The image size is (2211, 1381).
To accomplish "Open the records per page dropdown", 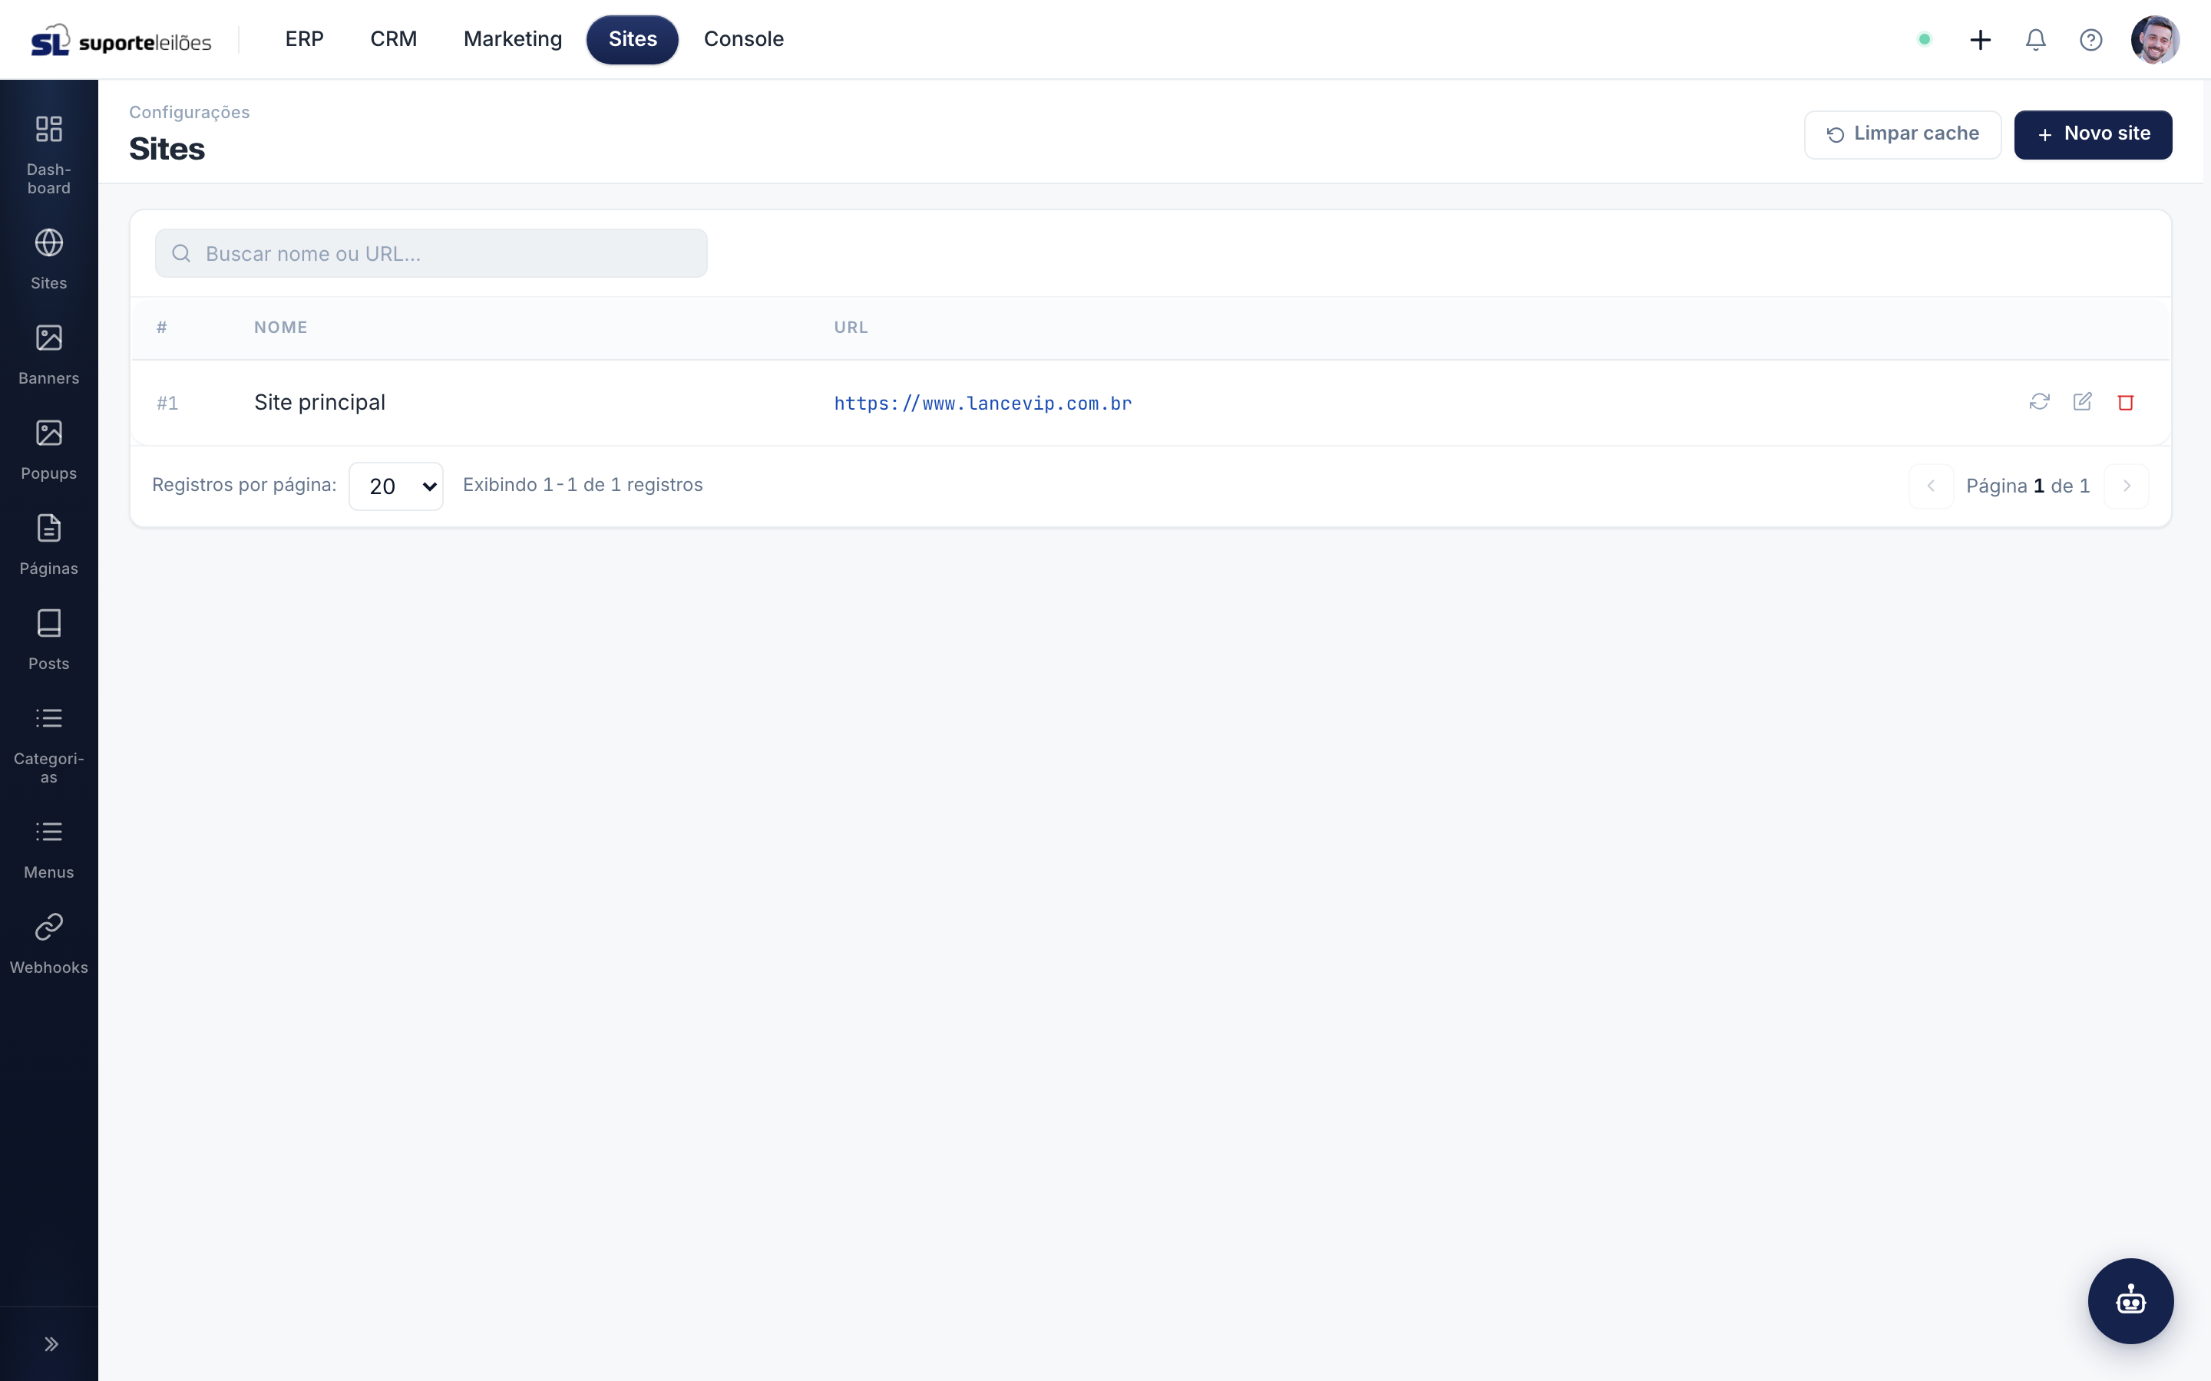I will click(x=396, y=486).
